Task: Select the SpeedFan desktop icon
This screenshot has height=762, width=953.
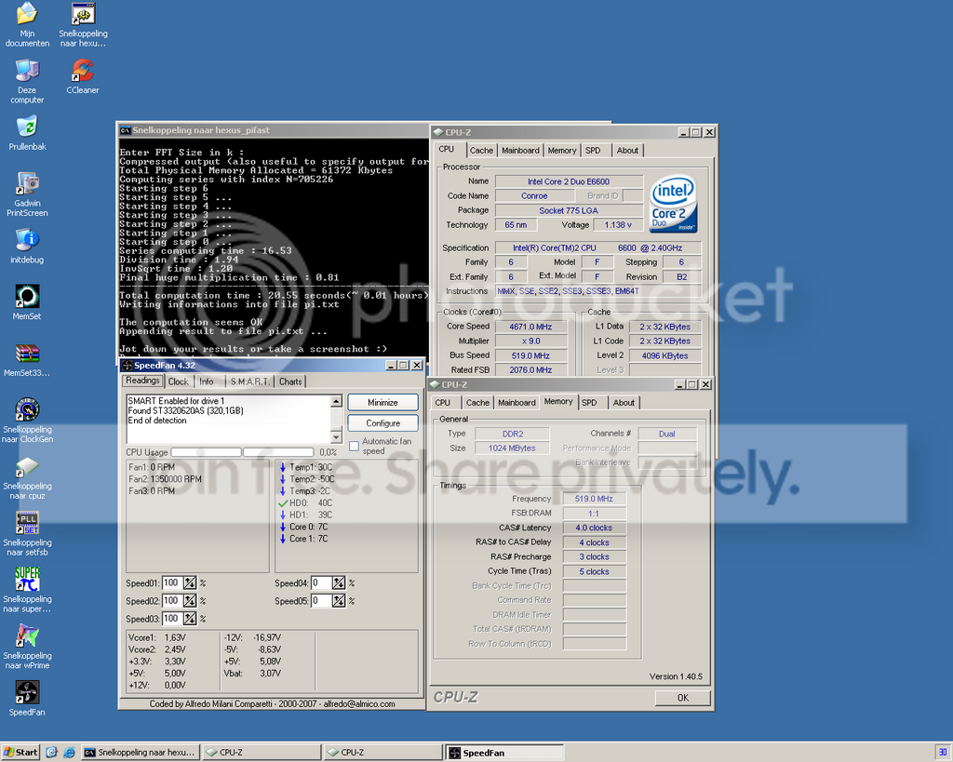Action: 27,698
